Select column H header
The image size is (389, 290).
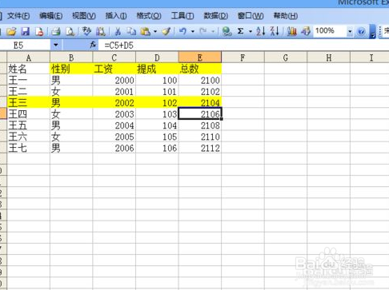pyautogui.click(x=329, y=58)
